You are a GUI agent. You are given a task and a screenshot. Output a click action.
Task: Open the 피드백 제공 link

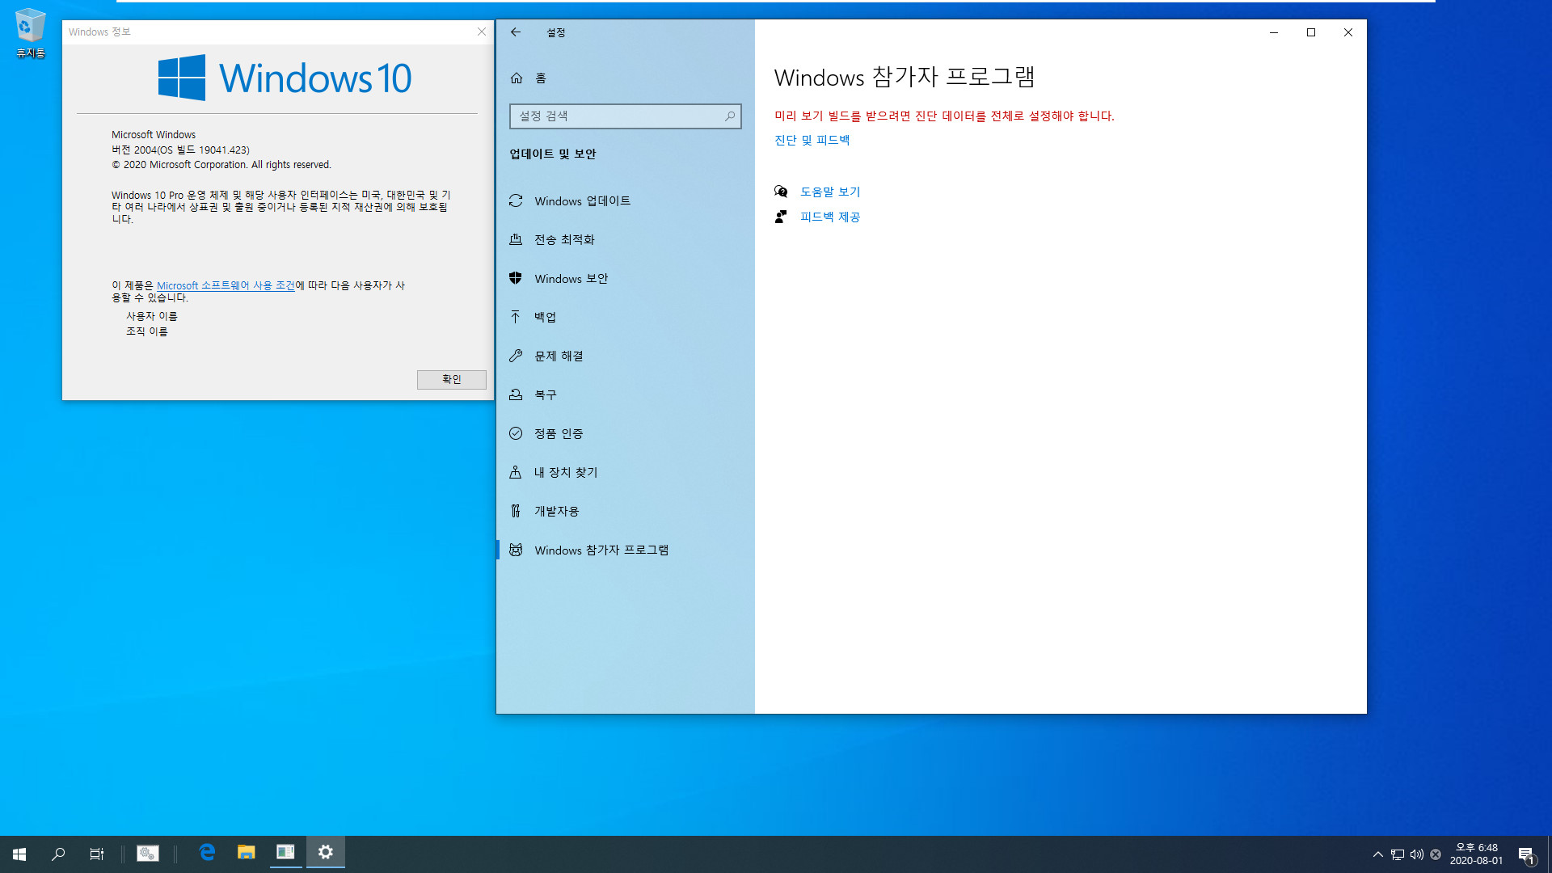point(830,217)
